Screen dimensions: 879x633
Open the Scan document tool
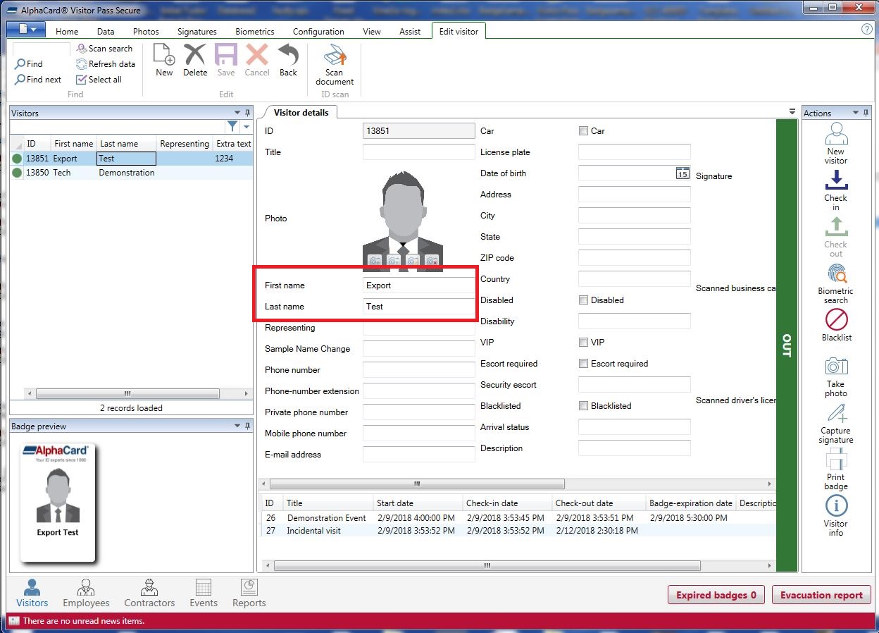click(334, 63)
